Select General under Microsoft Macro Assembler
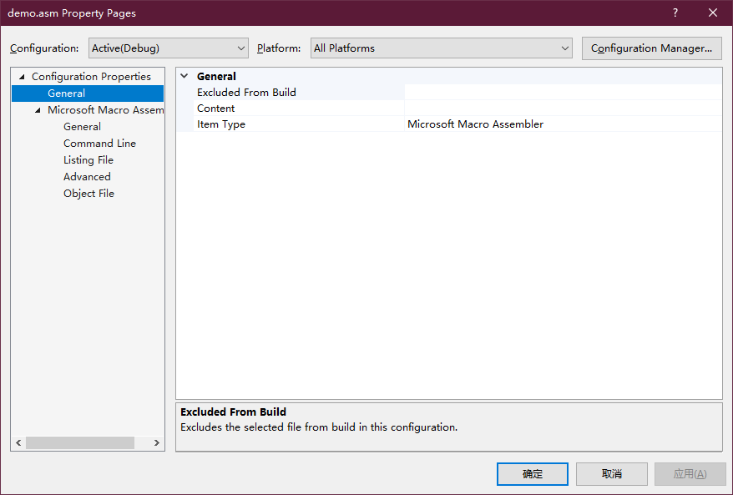The height and width of the screenshot is (495, 733). point(82,126)
